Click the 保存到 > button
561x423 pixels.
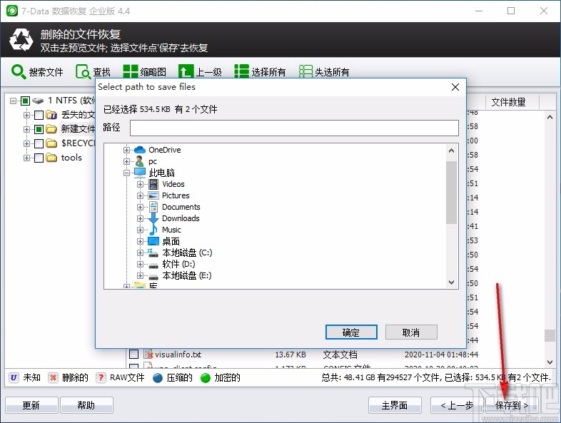pos(512,405)
